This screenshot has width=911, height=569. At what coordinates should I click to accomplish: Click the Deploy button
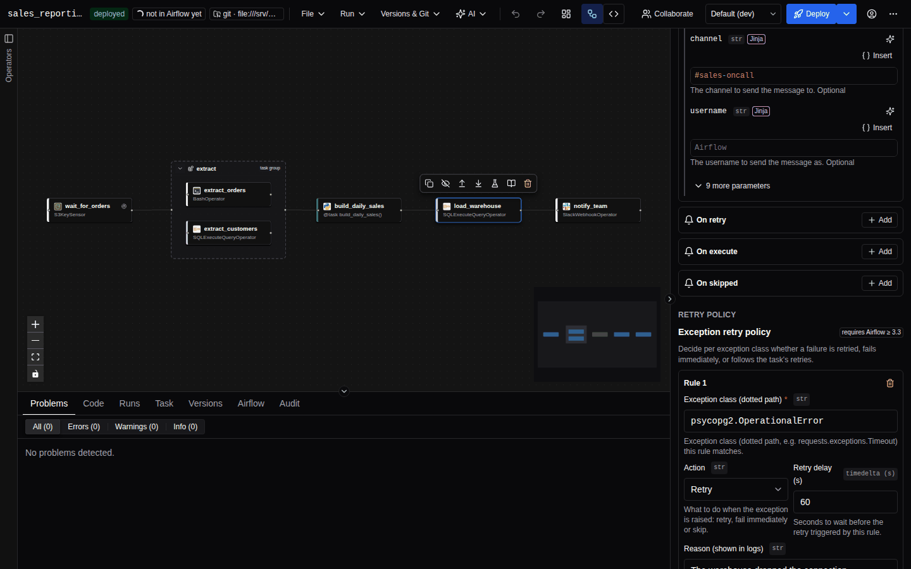[812, 14]
